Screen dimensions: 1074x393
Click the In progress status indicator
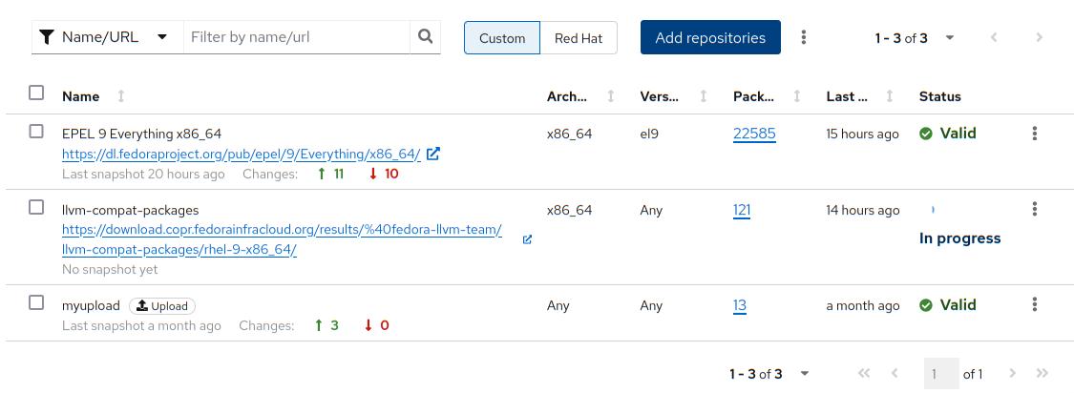coord(959,238)
